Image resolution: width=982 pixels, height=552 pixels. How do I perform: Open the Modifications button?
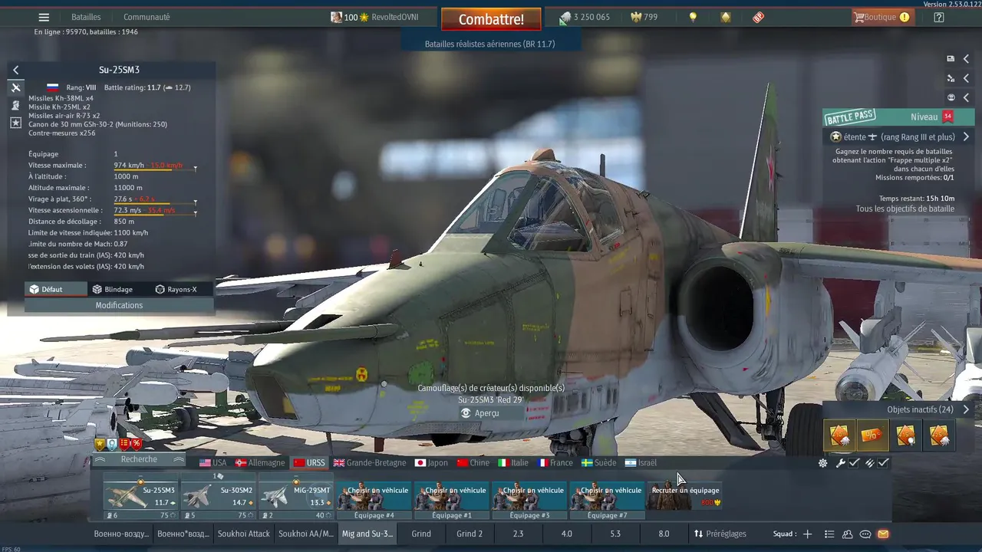click(119, 305)
